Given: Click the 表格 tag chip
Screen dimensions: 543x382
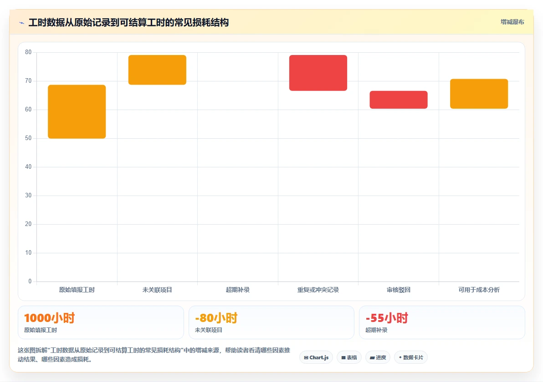Looking at the screenshot, I should [349, 357].
